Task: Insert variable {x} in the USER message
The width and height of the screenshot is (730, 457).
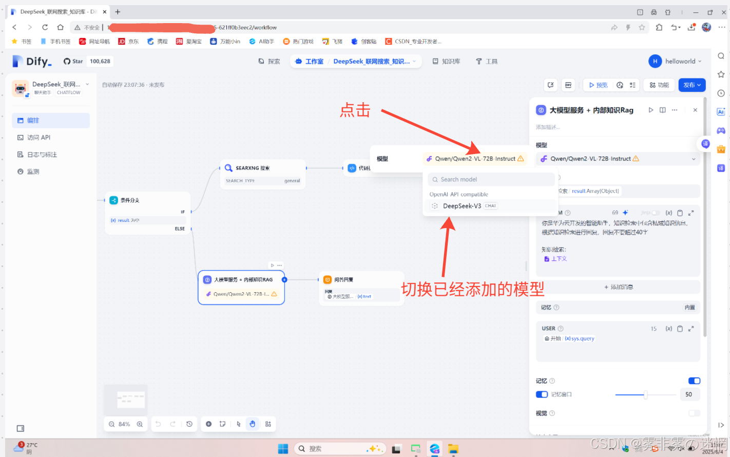Action: (x=669, y=329)
